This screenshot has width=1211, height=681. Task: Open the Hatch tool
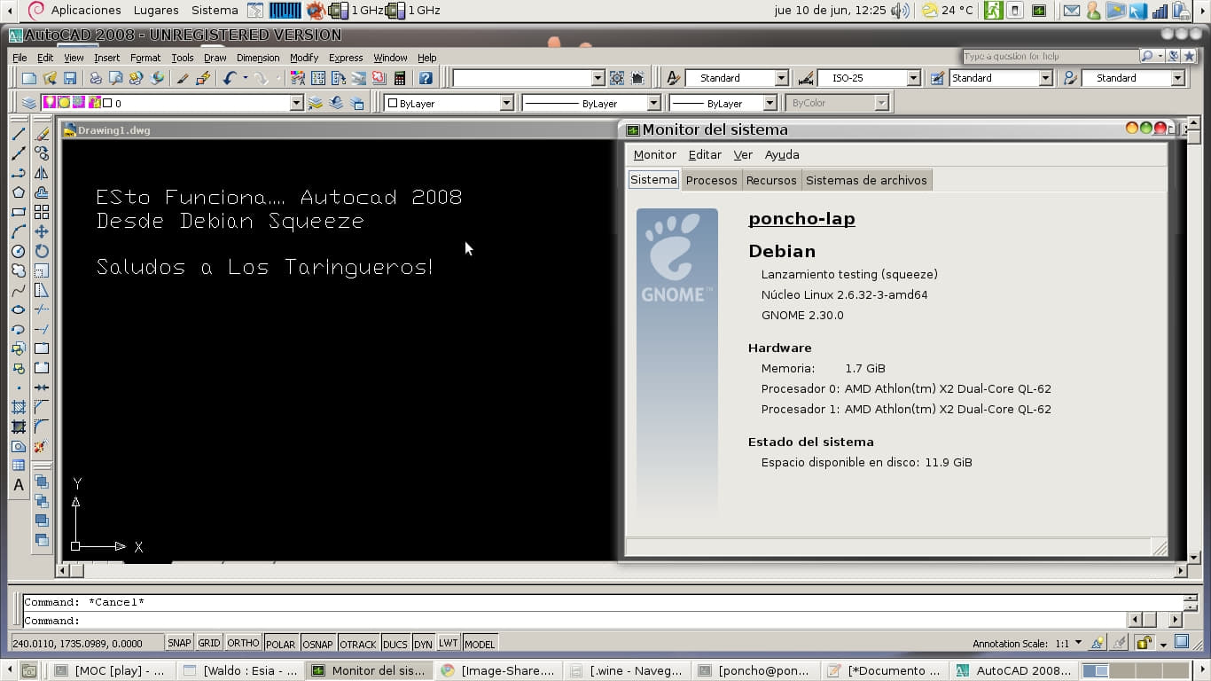(18, 407)
